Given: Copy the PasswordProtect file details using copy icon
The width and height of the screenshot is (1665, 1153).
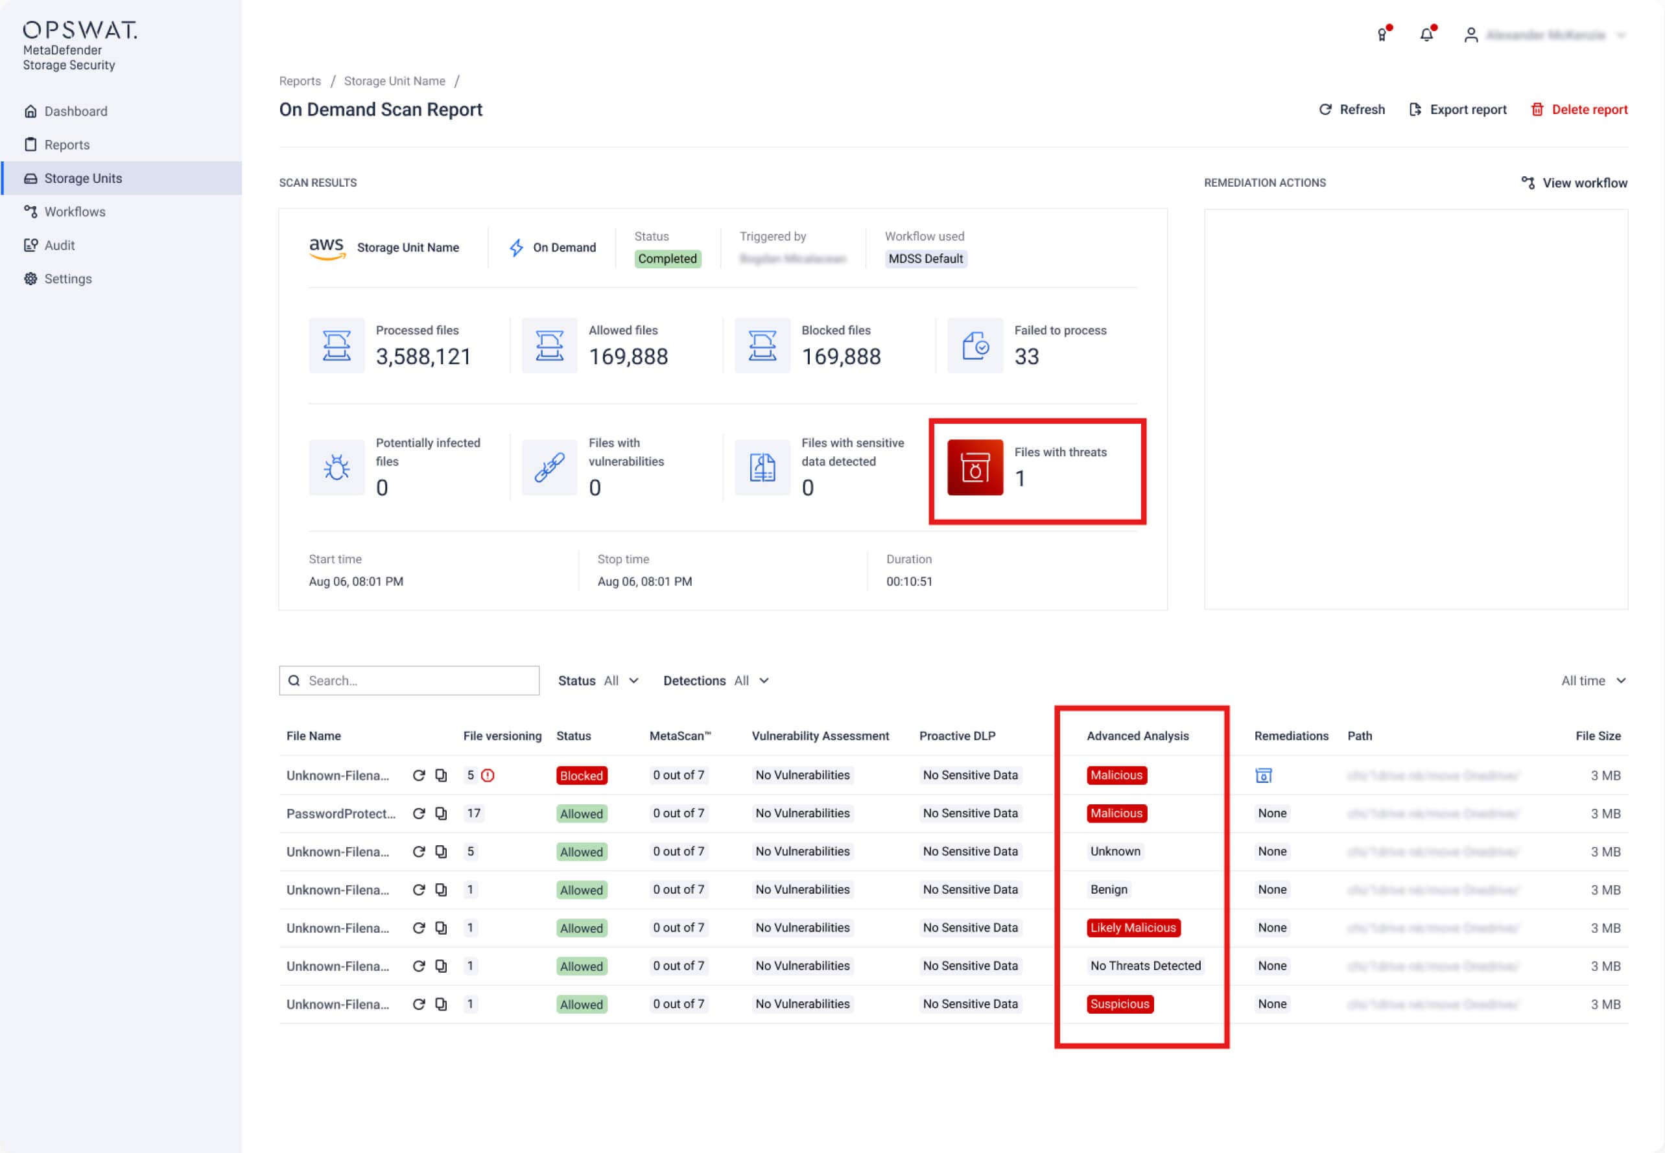Looking at the screenshot, I should [442, 813].
